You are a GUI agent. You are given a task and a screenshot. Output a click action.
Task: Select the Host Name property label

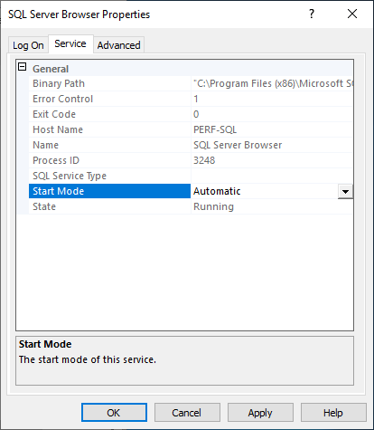click(58, 129)
